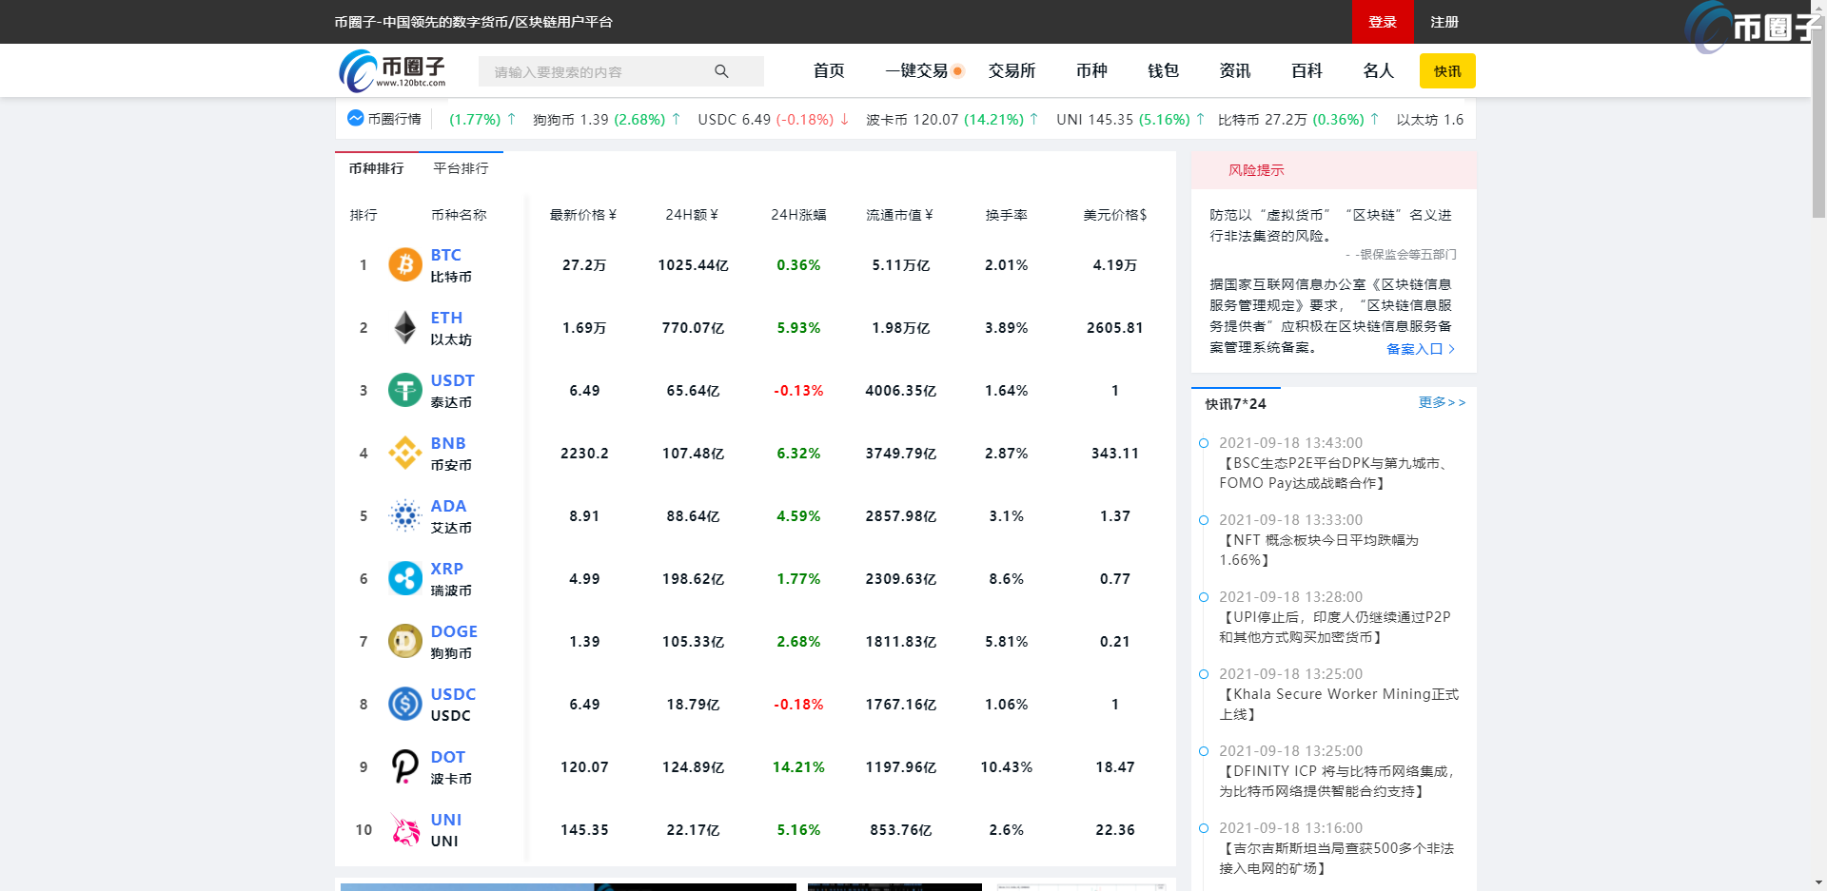Open the ETH Ethereum coin icon

(x=405, y=327)
